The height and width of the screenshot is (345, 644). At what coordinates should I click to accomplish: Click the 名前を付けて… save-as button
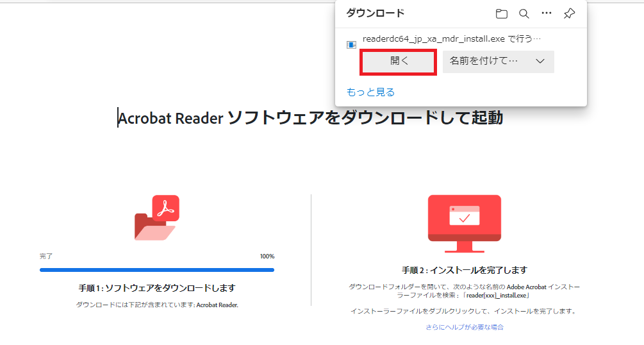coord(483,62)
